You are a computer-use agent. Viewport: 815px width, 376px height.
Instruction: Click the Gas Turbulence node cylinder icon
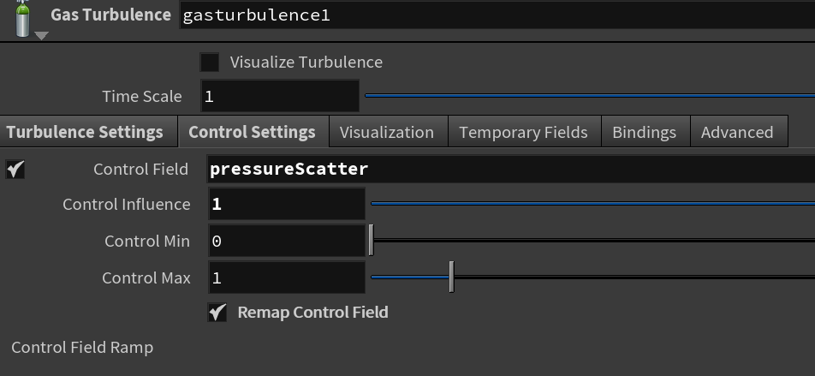pyautogui.click(x=22, y=18)
